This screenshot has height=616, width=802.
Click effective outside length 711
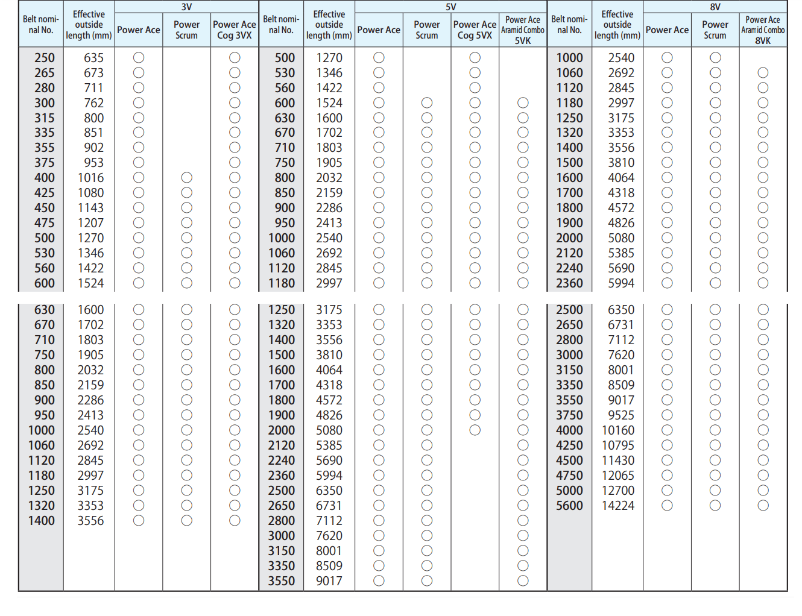pos(93,88)
